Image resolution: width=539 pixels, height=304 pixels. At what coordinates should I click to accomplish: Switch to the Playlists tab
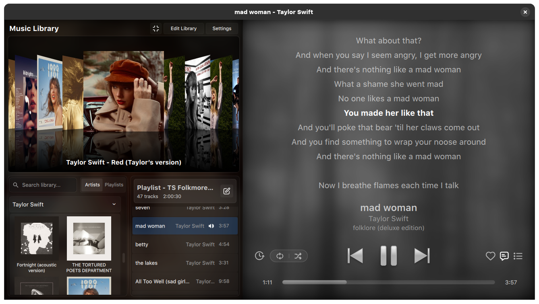114,185
